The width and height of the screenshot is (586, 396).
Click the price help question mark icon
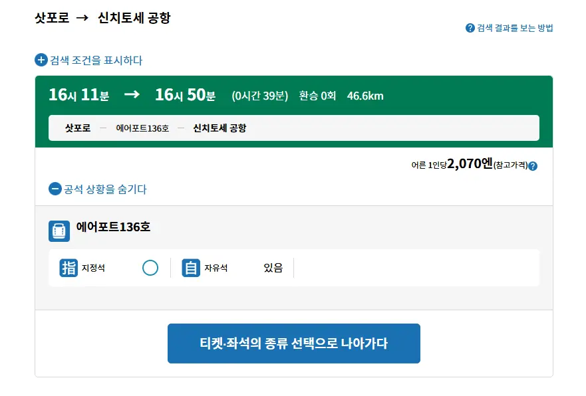coord(533,166)
